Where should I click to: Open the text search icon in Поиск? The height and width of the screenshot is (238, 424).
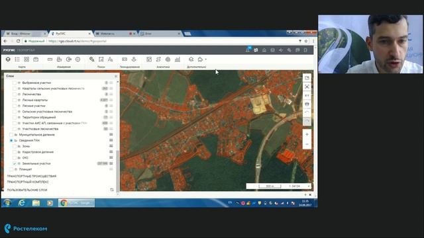(111, 59)
